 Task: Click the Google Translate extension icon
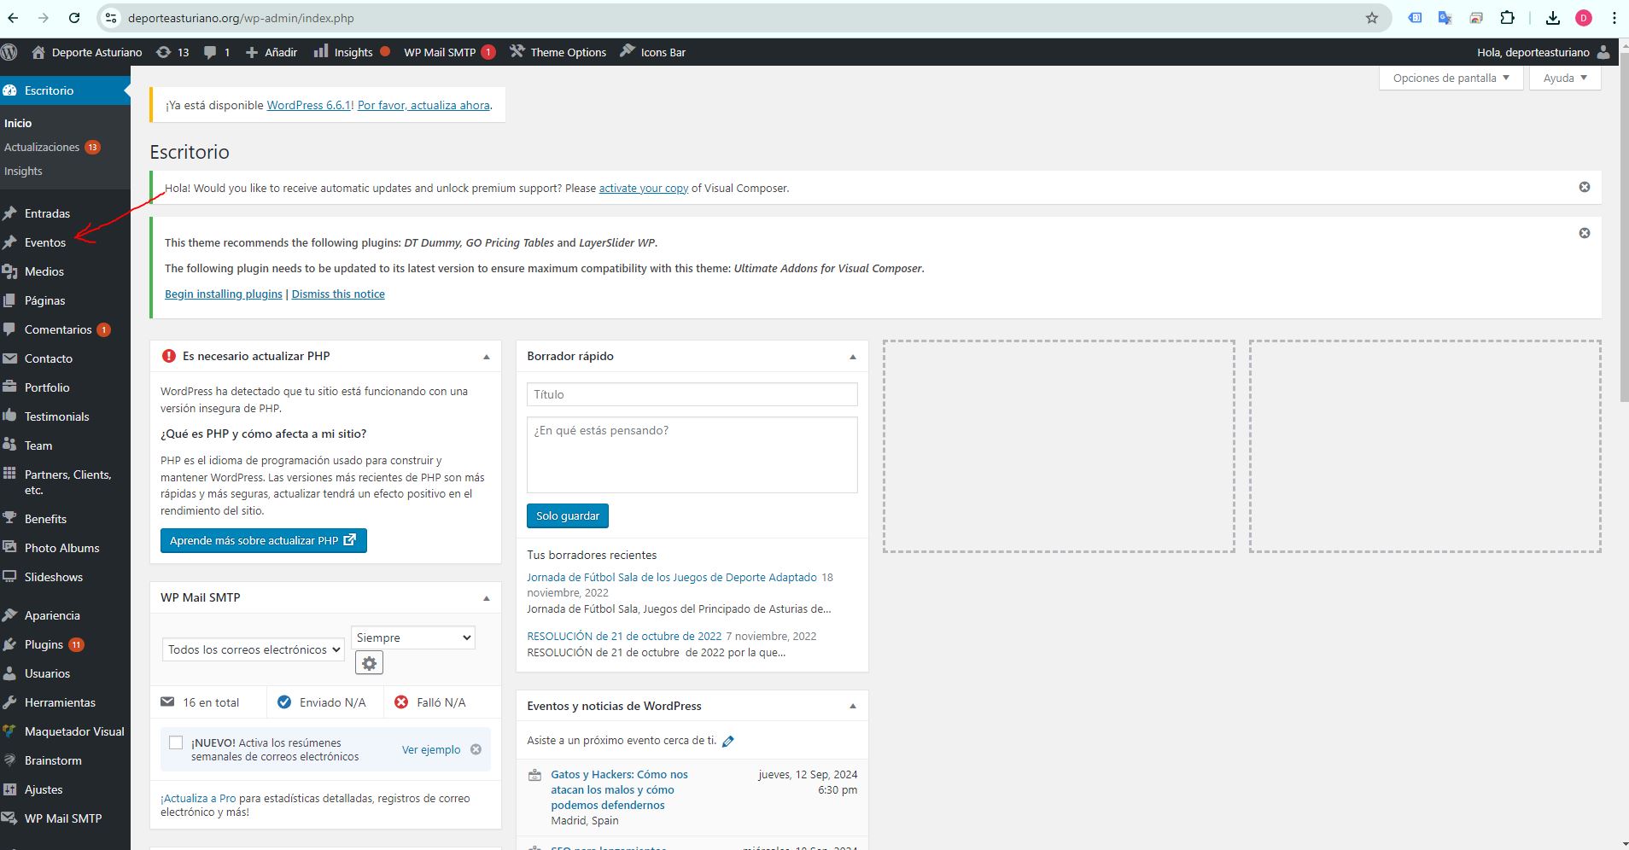1445,18
